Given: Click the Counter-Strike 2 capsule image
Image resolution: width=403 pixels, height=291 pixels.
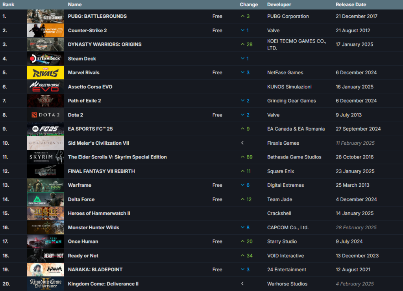Looking at the screenshot, I should point(45,30).
